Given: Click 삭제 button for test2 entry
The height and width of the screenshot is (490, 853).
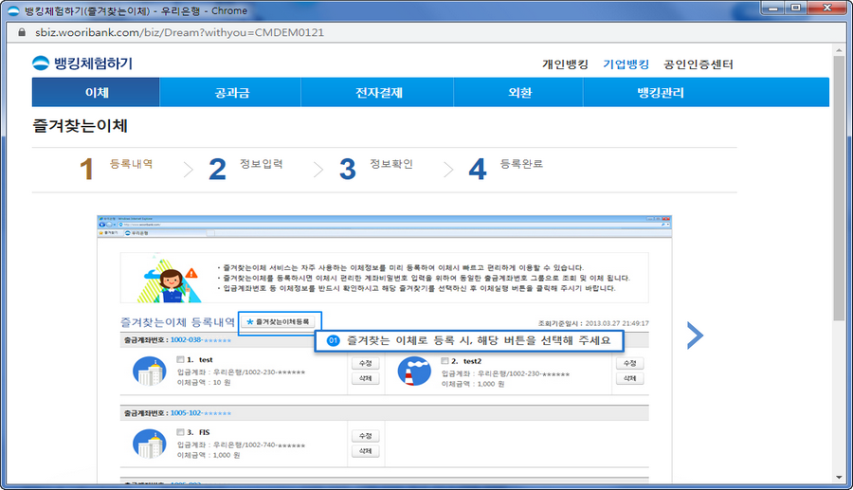Looking at the screenshot, I should tap(630, 378).
